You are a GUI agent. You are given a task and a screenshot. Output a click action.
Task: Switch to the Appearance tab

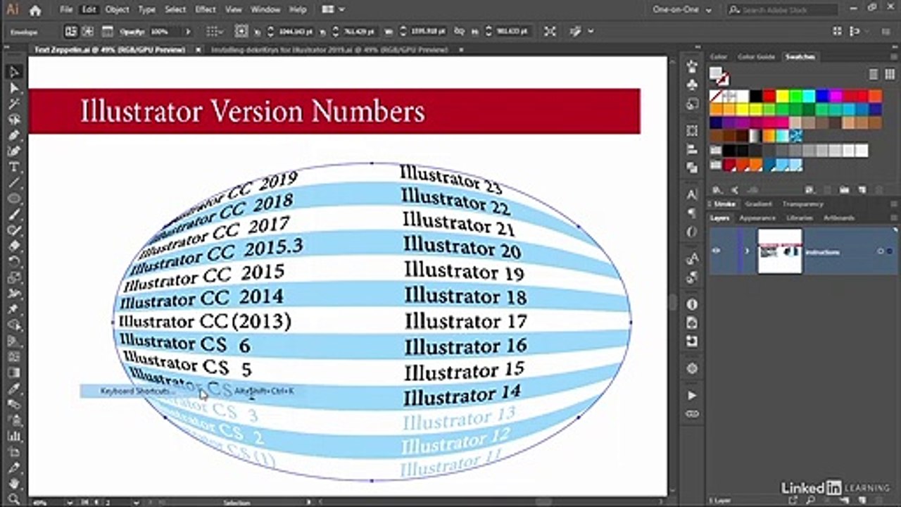point(757,218)
